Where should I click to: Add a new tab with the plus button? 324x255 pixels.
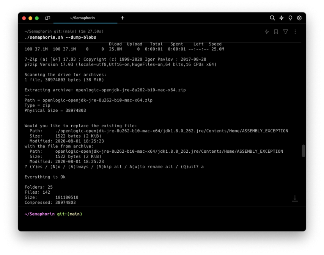123,18
